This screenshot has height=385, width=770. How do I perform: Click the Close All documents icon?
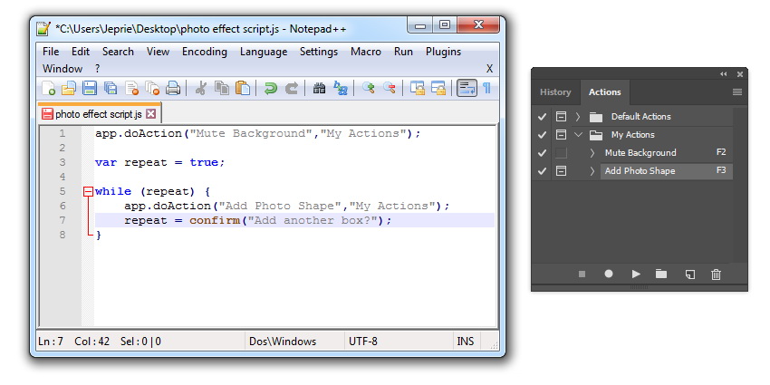[x=152, y=89]
